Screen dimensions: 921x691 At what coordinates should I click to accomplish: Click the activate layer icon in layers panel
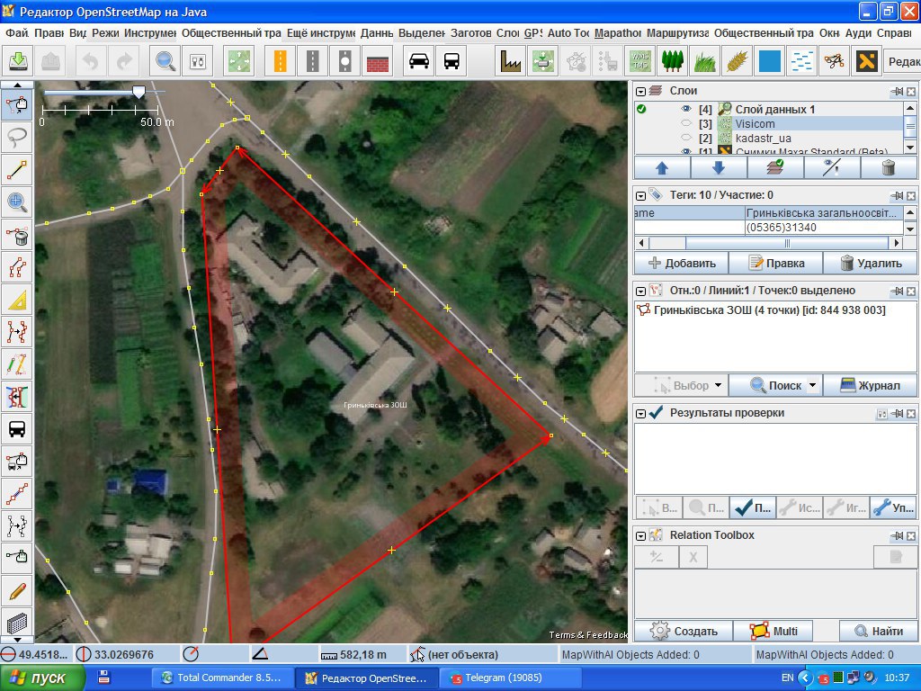(775, 168)
